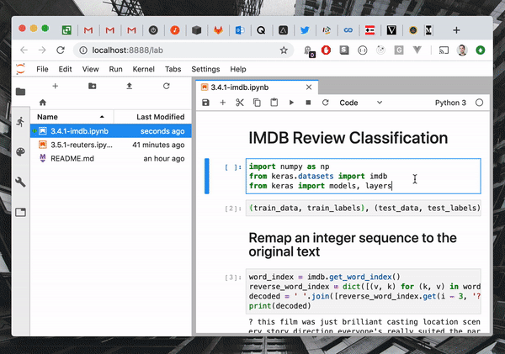Open the Cell Tools wrench sidebar icon
The image size is (505, 354).
20,182
